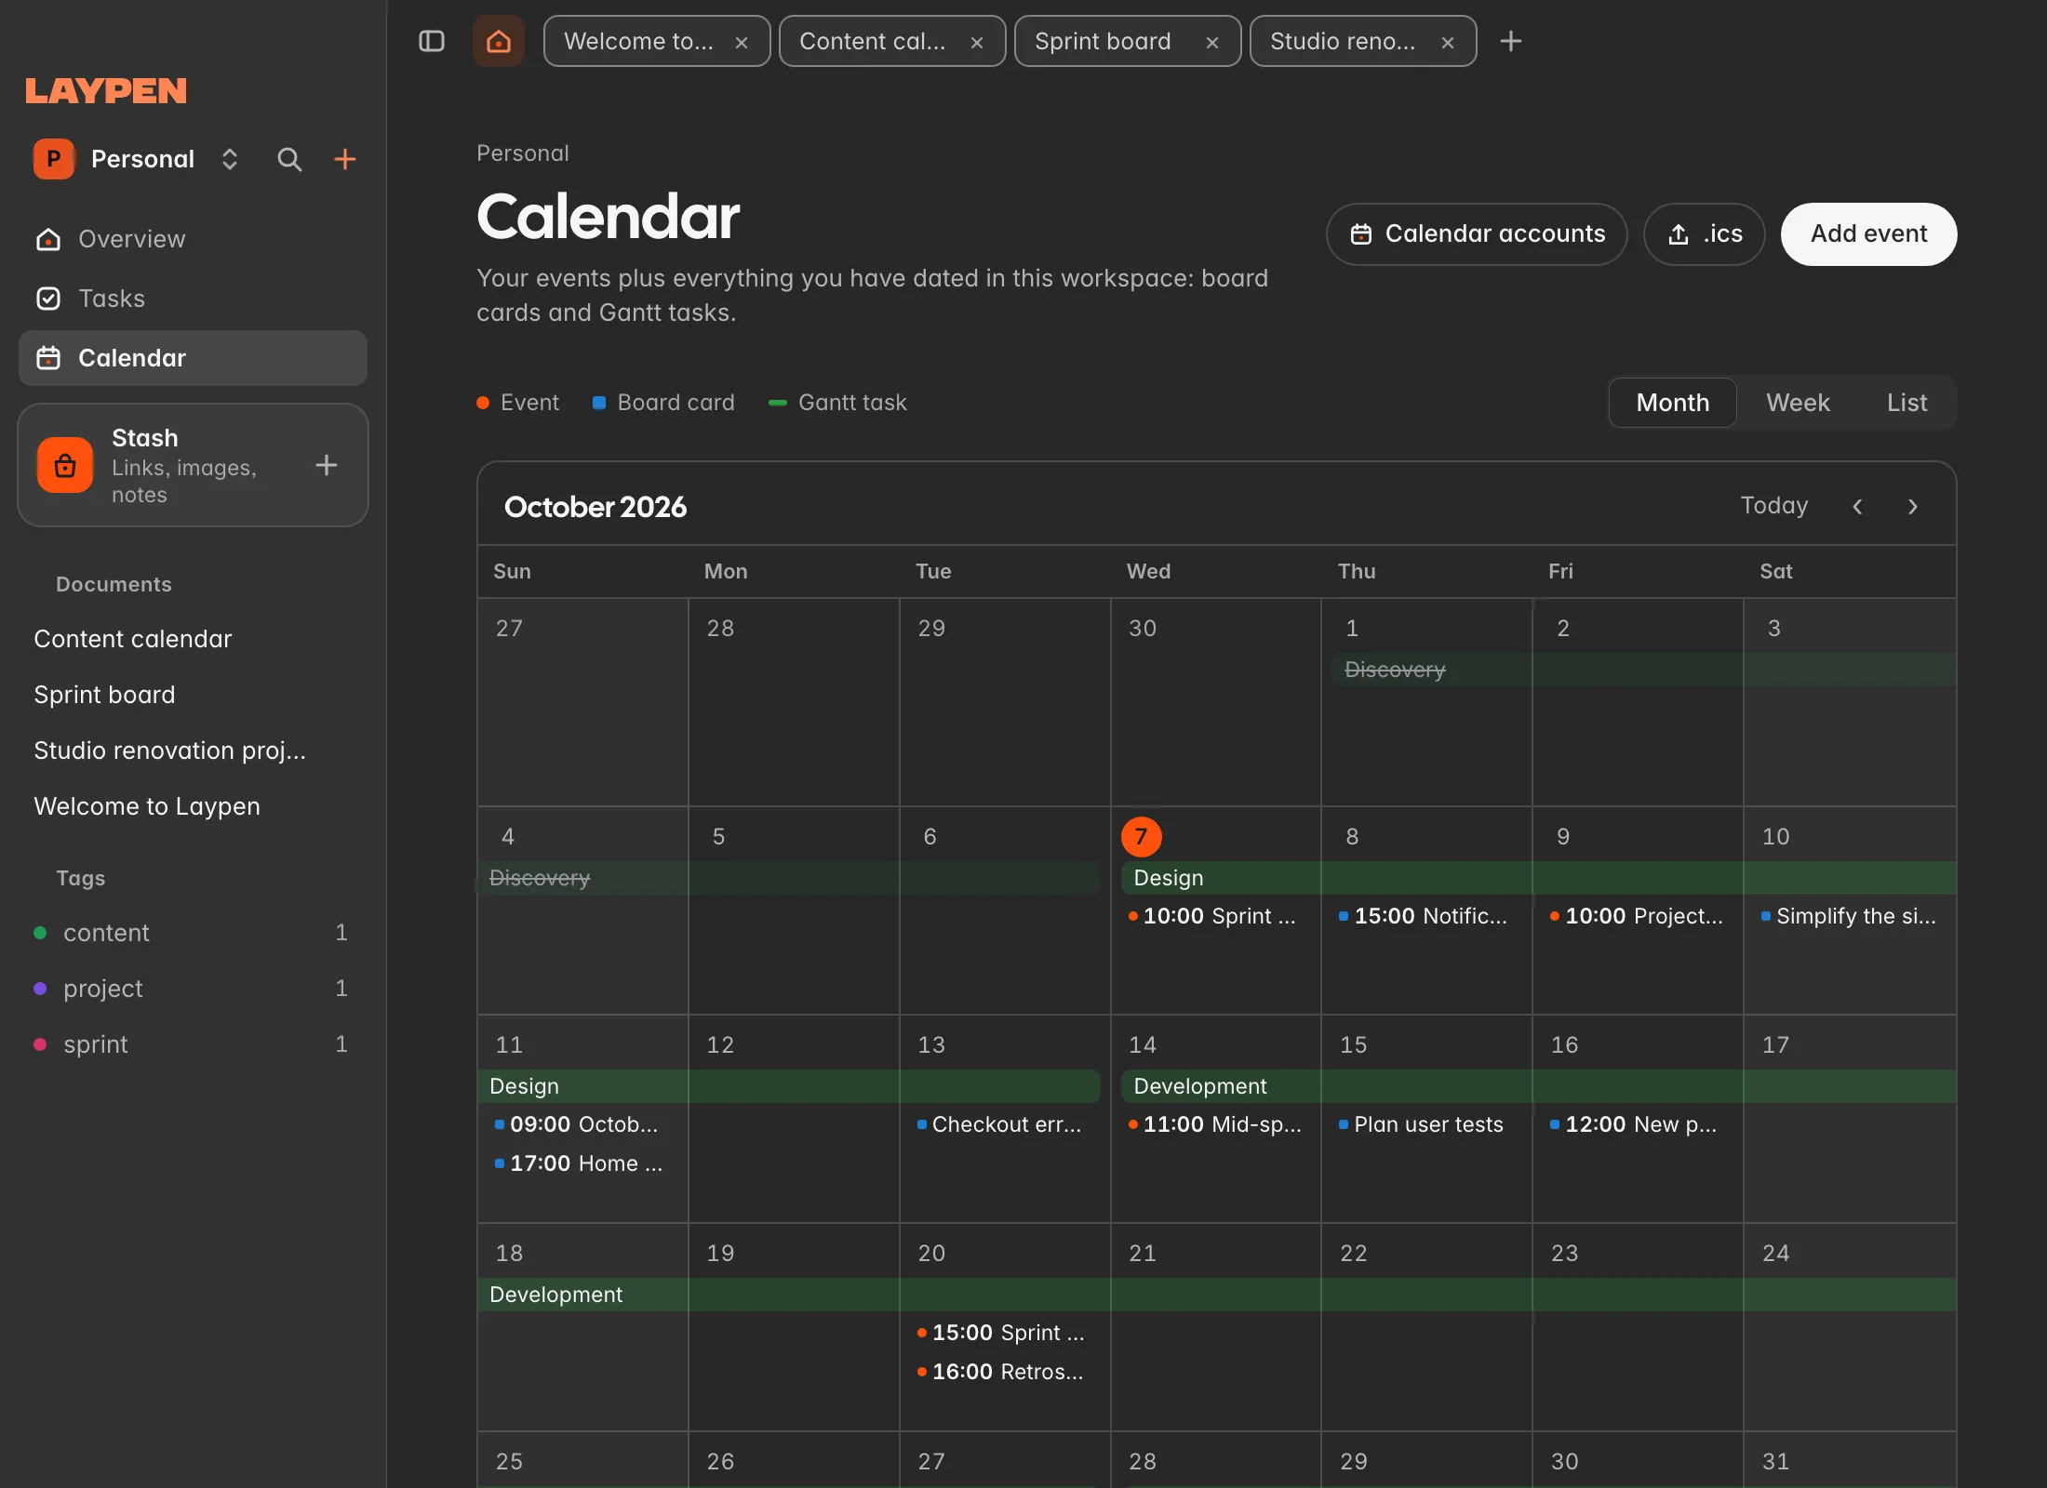Image resolution: width=2047 pixels, height=1488 pixels.
Task: Create new item with orange plus
Action: pyautogui.click(x=345, y=159)
